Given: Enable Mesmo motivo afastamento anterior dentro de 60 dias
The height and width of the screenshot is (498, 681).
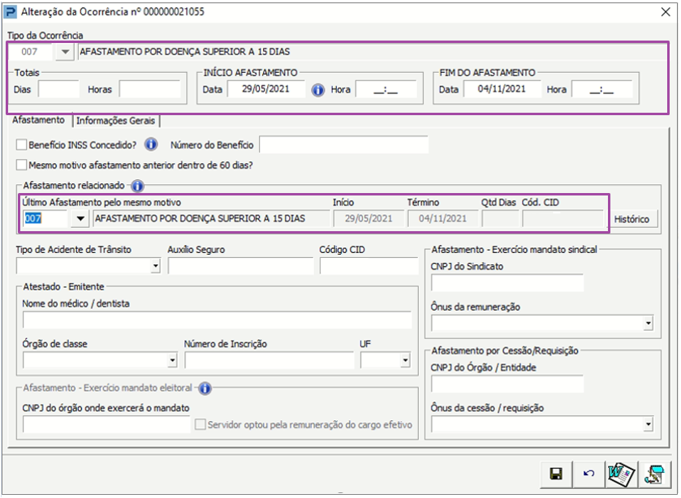Looking at the screenshot, I should pos(19,166).
